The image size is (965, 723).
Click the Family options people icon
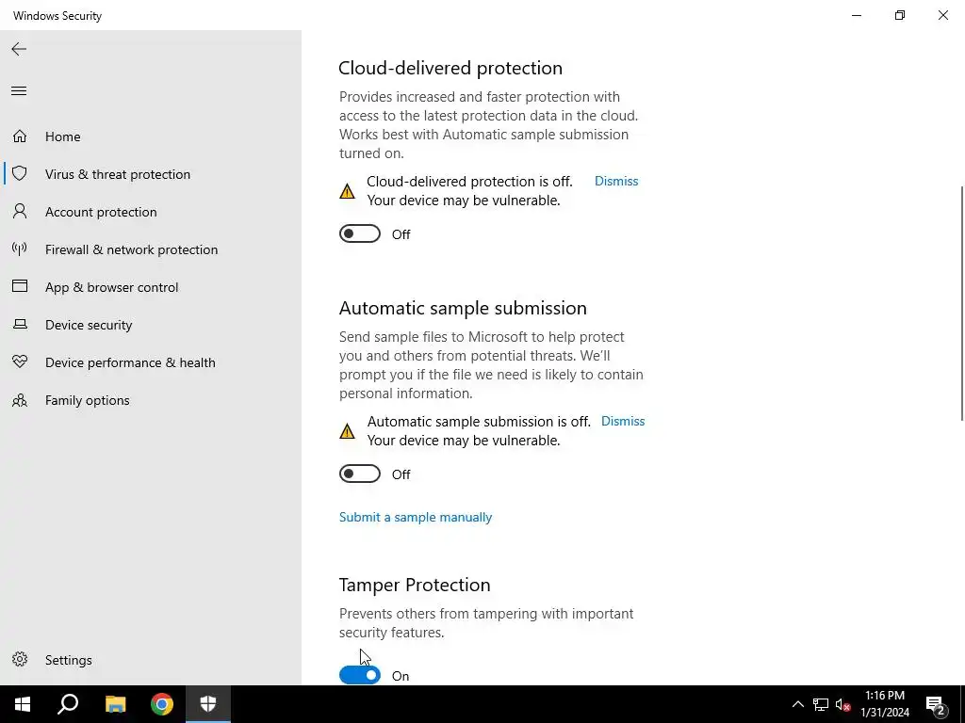coord(20,400)
